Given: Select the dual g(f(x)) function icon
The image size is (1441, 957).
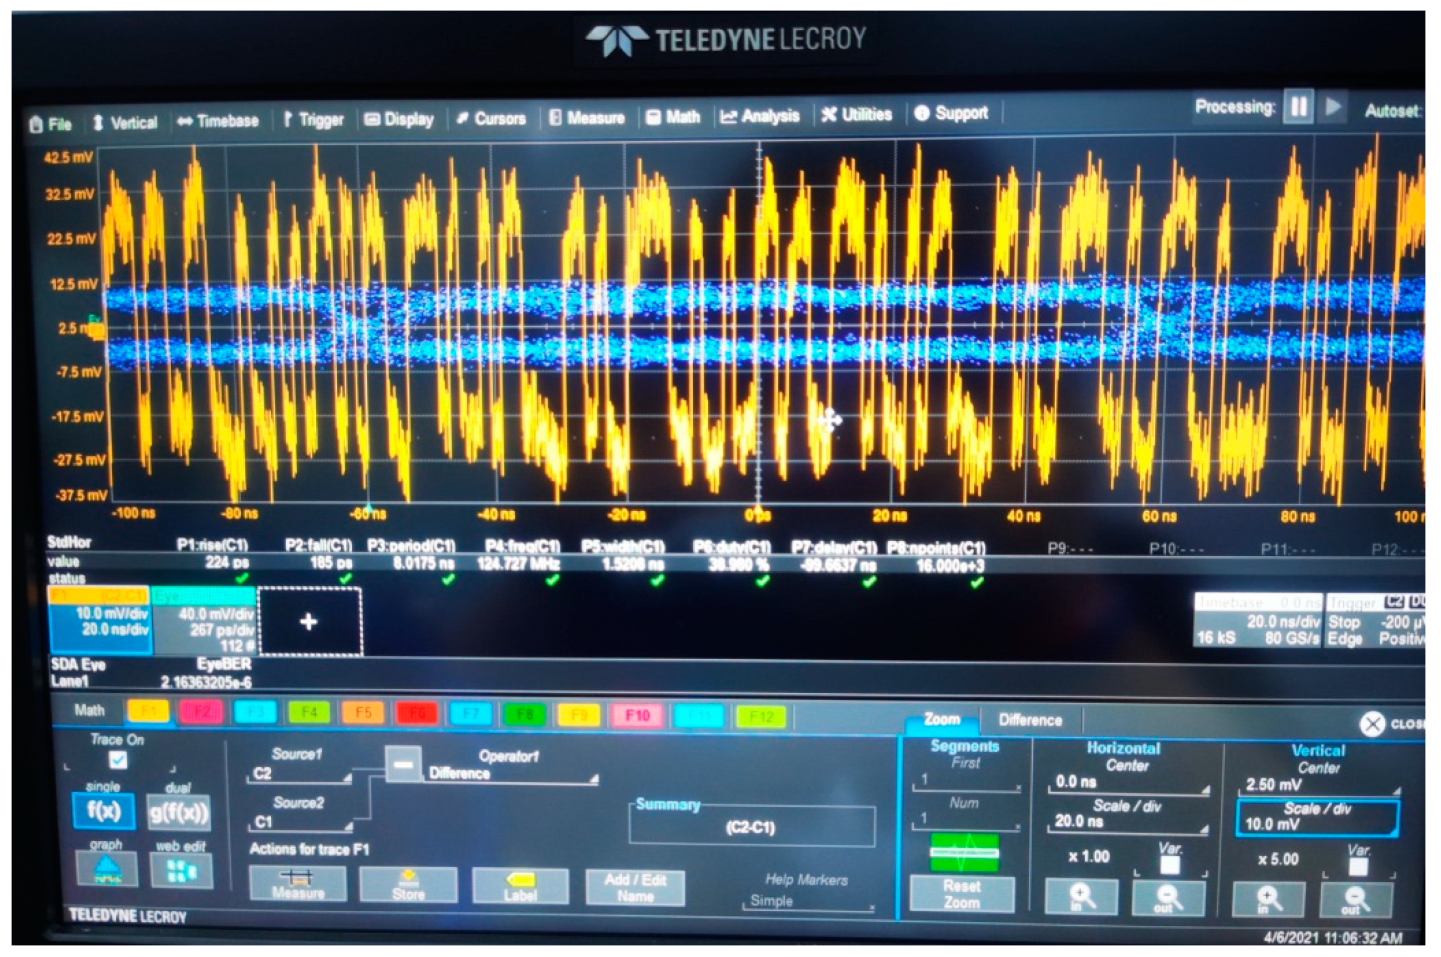Looking at the screenshot, I should (x=178, y=813).
